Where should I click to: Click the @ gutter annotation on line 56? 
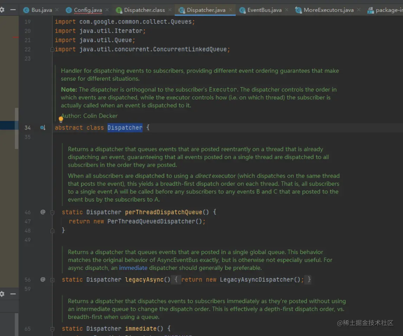(x=43, y=279)
